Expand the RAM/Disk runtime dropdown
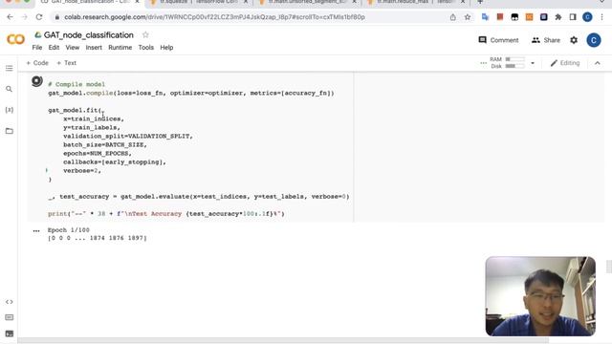The height and width of the screenshot is (344, 612). (533, 63)
